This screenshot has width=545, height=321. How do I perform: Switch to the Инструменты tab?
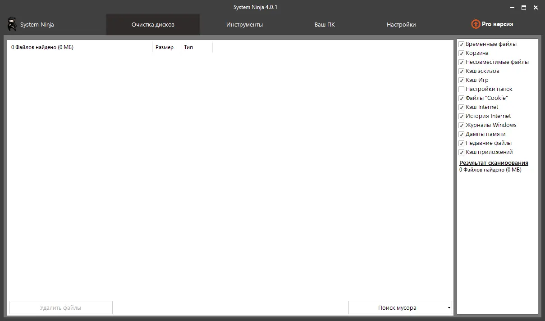click(244, 25)
